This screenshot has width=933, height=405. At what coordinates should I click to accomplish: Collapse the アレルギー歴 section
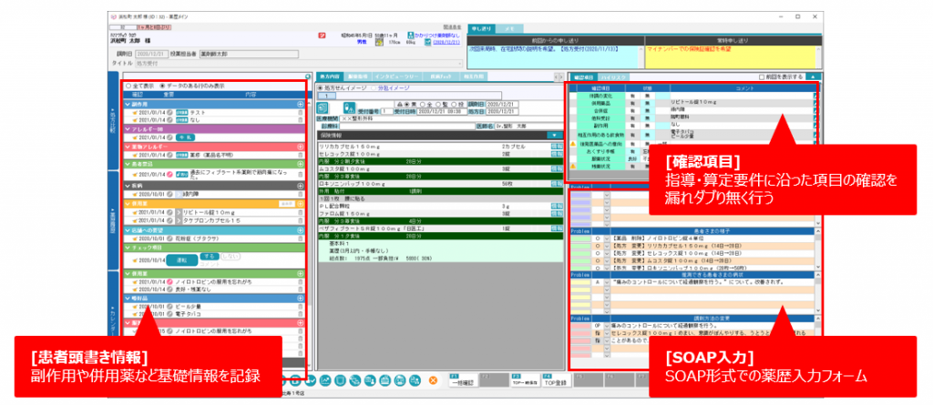(x=128, y=129)
